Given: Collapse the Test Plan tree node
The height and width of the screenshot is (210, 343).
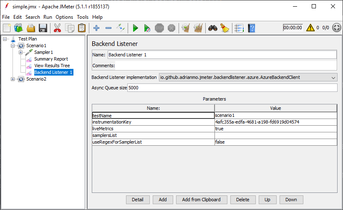Looking at the screenshot, I should coord(5,39).
